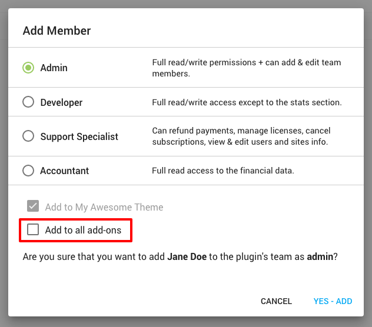
Task: Click the Support Specialist description text
Action: (241, 136)
